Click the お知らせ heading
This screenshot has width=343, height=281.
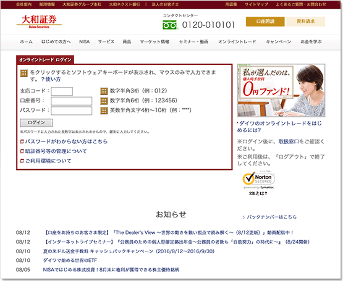tap(171, 214)
